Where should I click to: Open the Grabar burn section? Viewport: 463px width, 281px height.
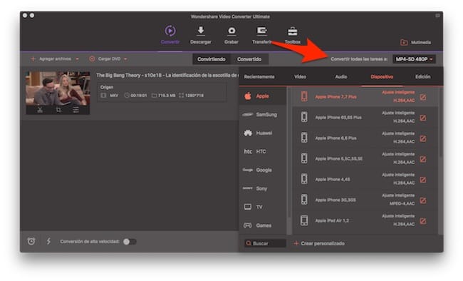tap(231, 35)
